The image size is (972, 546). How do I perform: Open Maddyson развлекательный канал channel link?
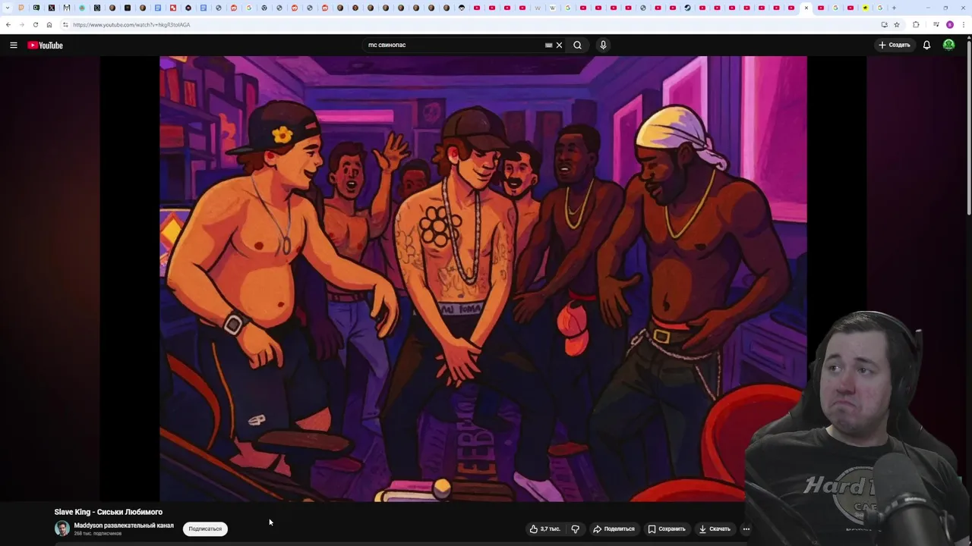point(124,526)
